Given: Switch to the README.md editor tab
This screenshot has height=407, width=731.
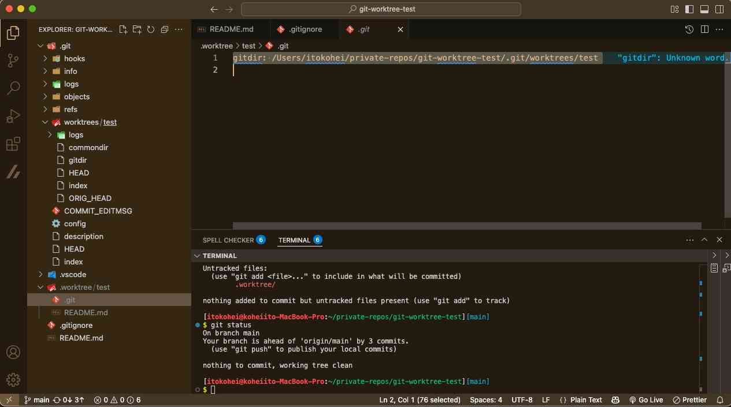Looking at the screenshot, I should 231,29.
